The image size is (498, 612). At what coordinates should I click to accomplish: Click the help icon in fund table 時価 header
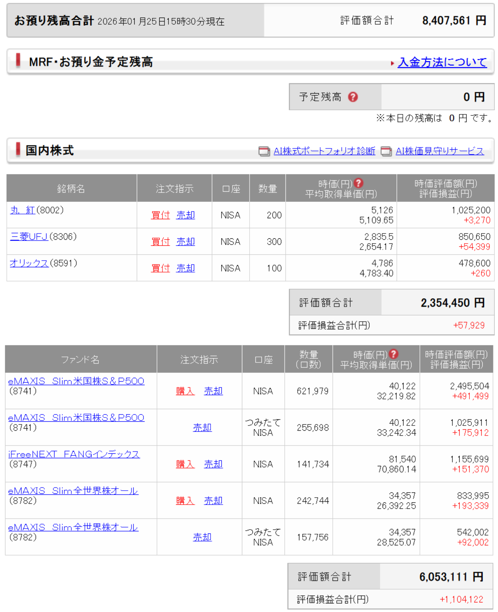394,354
